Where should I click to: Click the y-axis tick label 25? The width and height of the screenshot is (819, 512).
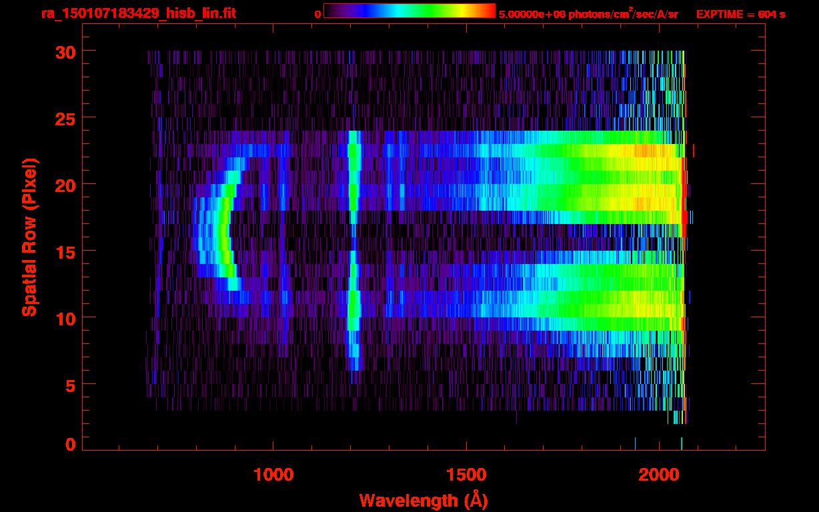(x=64, y=118)
